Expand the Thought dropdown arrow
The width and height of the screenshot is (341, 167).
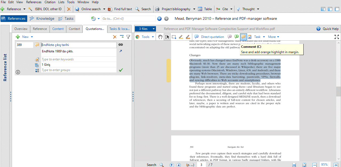pos(258,9)
